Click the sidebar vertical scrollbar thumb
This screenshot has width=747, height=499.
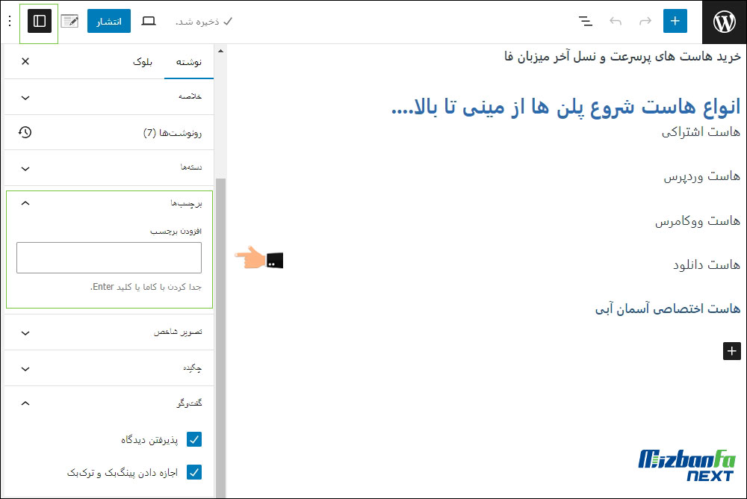pos(220,338)
